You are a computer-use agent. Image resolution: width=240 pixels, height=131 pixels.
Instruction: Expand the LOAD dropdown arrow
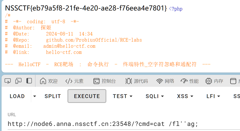35,96
